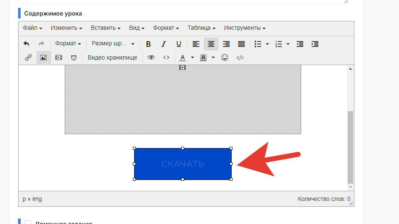Image resolution: width=399 pixels, height=224 pixels.
Task: Open the Формат menu in the menu bar
Action: (166, 28)
